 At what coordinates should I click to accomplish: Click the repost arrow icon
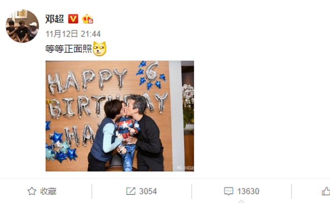(x=130, y=191)
